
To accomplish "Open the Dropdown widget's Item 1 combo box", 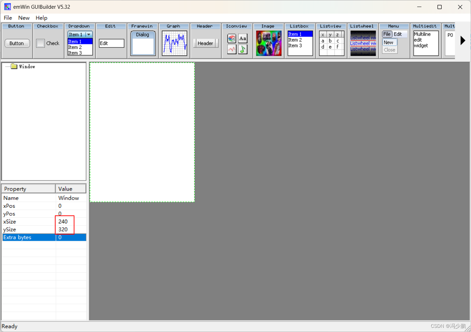I will pyautogui.click(x=88, y=35).
